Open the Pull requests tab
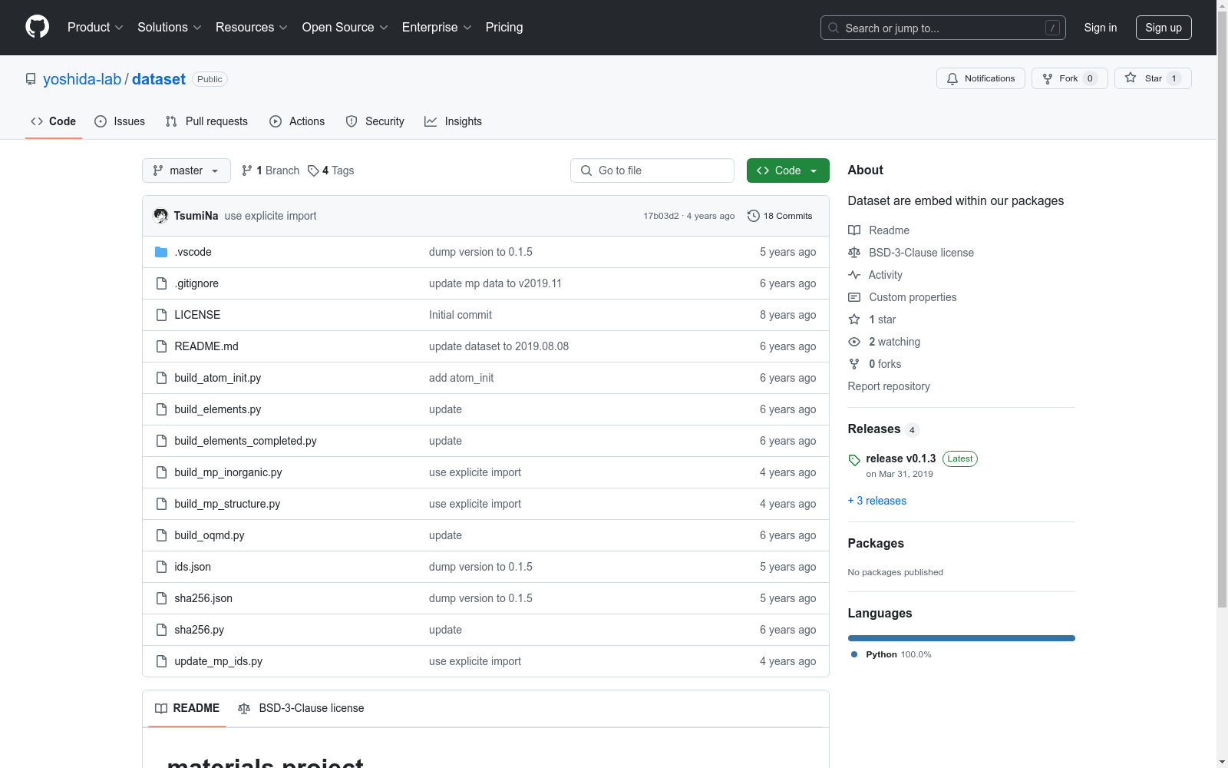 tap(206, 121)
